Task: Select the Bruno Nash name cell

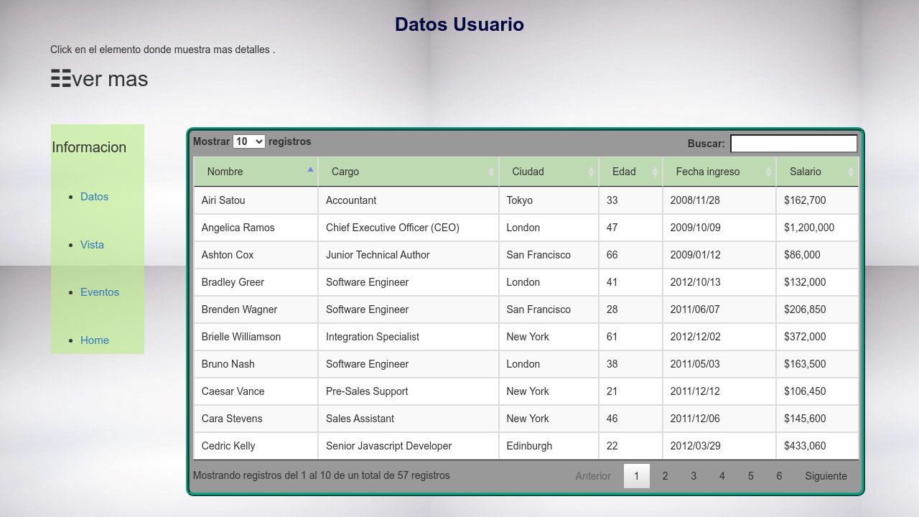Action: (x=256, y=364)
